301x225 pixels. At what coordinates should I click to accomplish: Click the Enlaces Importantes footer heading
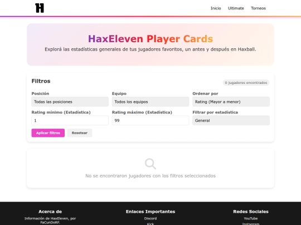(x=151, y=212)
